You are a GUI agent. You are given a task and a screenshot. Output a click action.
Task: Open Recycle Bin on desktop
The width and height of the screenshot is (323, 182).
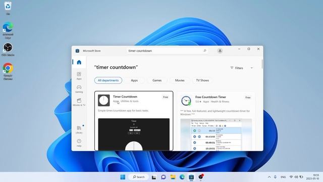pyautogui.click(x=8, y=8)
